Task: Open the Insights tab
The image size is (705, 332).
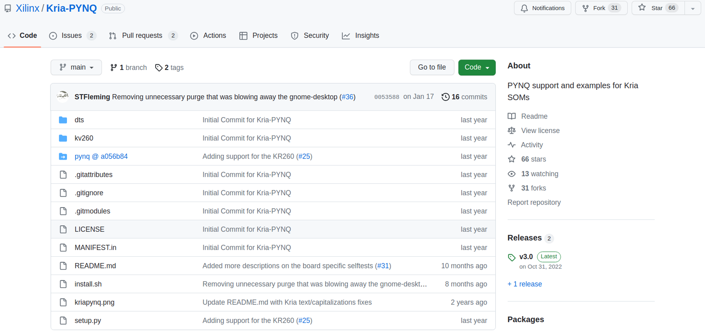Action: [x=360, y=36]
